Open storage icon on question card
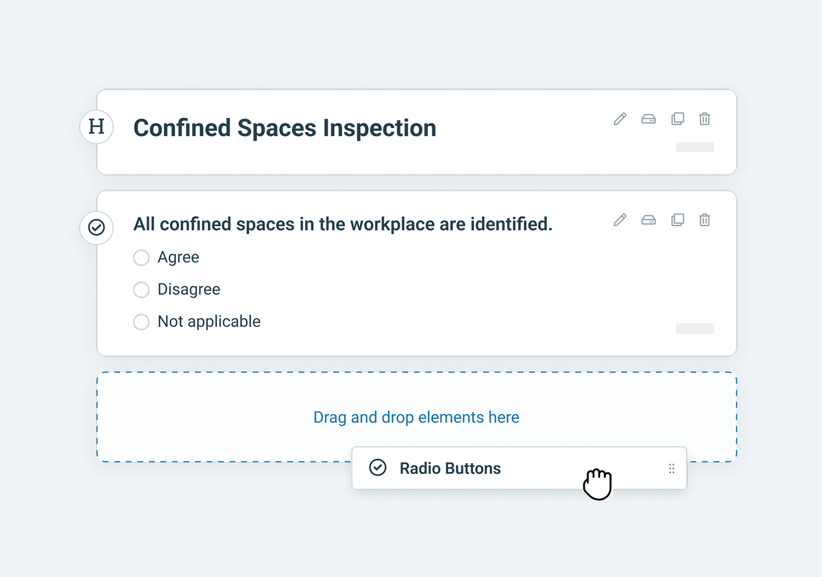Image resolution: width=822 pixels, height=577 pixels. [649, 220]
